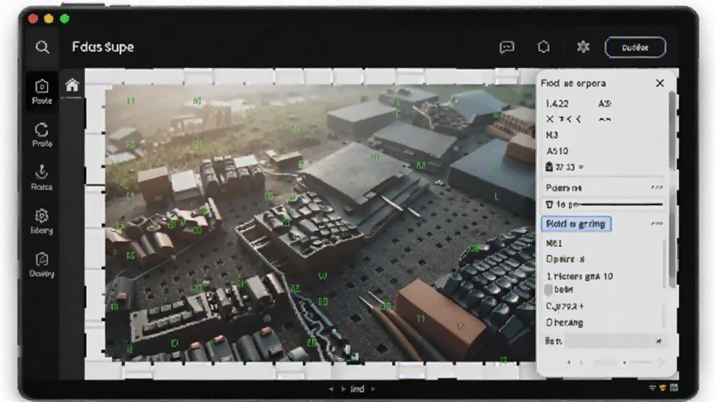Click the rounded button at top right

pos(635,47)
